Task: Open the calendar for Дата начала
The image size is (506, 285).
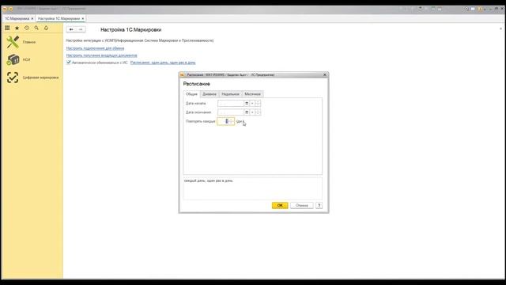Action: click(247, 104)
